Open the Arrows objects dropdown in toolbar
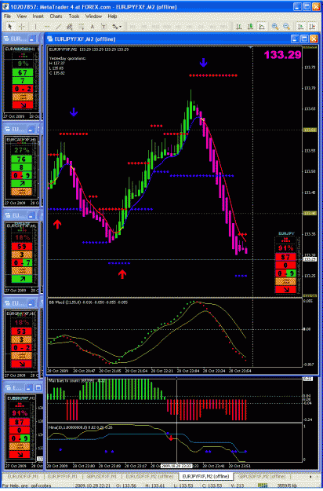This screenshot has width=323, height=491. pos(117,27)
